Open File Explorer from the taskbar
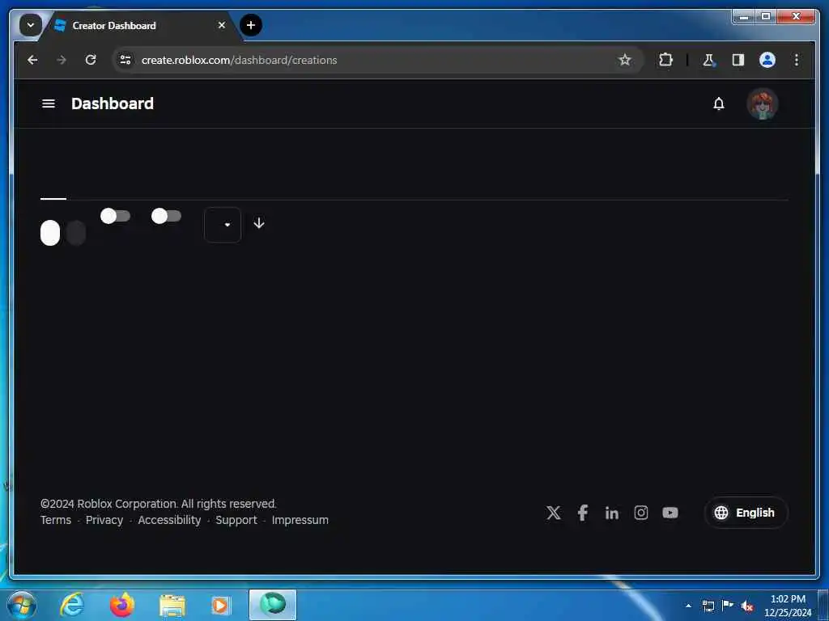829x621 pixels. click(x=172, y=606)
